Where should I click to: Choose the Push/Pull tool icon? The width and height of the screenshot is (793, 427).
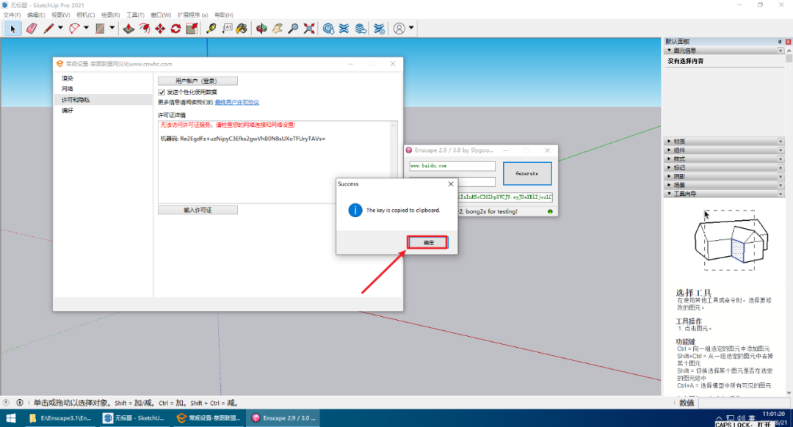click(128, 29)
